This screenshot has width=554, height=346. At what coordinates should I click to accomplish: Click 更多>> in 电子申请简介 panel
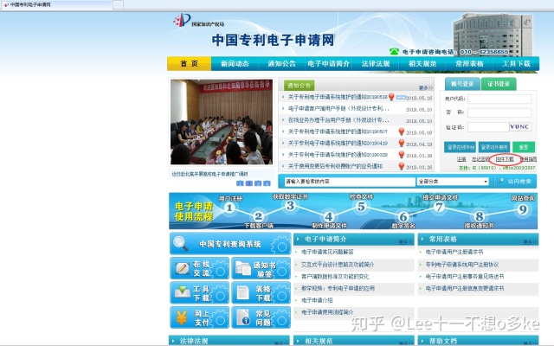(x=406, y=242)
